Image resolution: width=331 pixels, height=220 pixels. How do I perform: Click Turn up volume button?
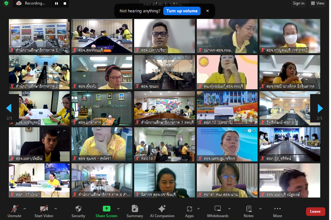[182, 11]
